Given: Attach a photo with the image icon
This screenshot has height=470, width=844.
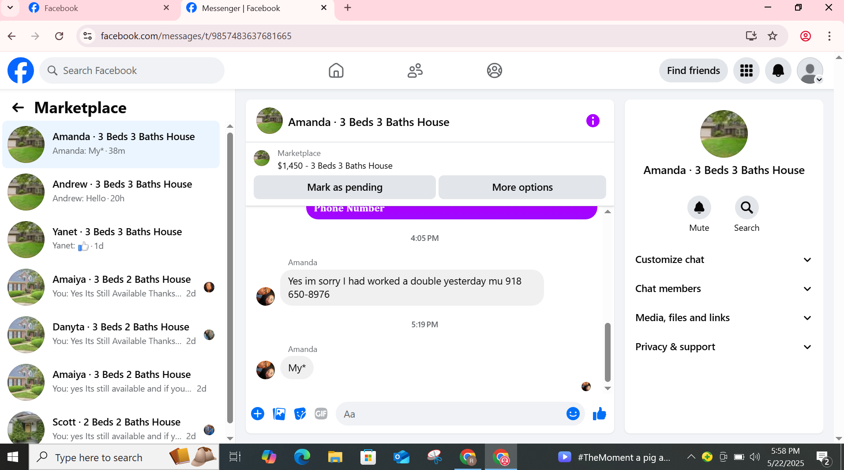Looking at the screenshot, I should (279, 414).
